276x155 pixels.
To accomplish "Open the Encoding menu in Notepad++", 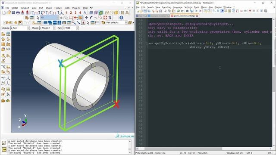I will click(166, 7).
